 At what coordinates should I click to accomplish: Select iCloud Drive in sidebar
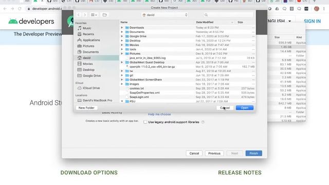[91, 88]
